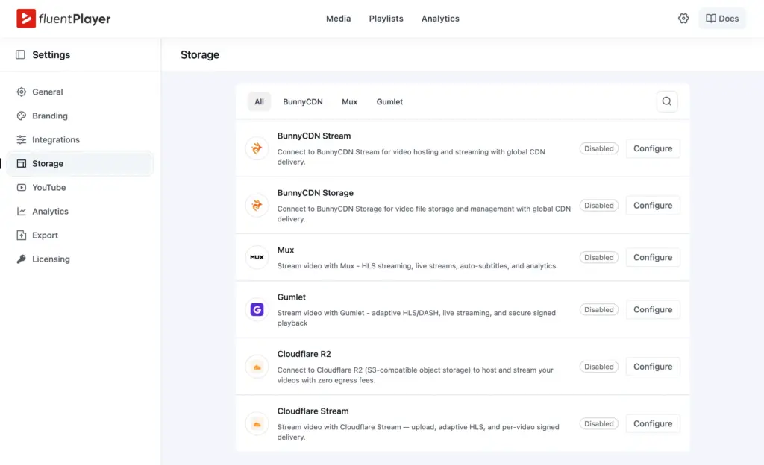Click the General gear icon in sidebar
The height and width of the screenshot is (465, 764).
[x=22, y=92]
